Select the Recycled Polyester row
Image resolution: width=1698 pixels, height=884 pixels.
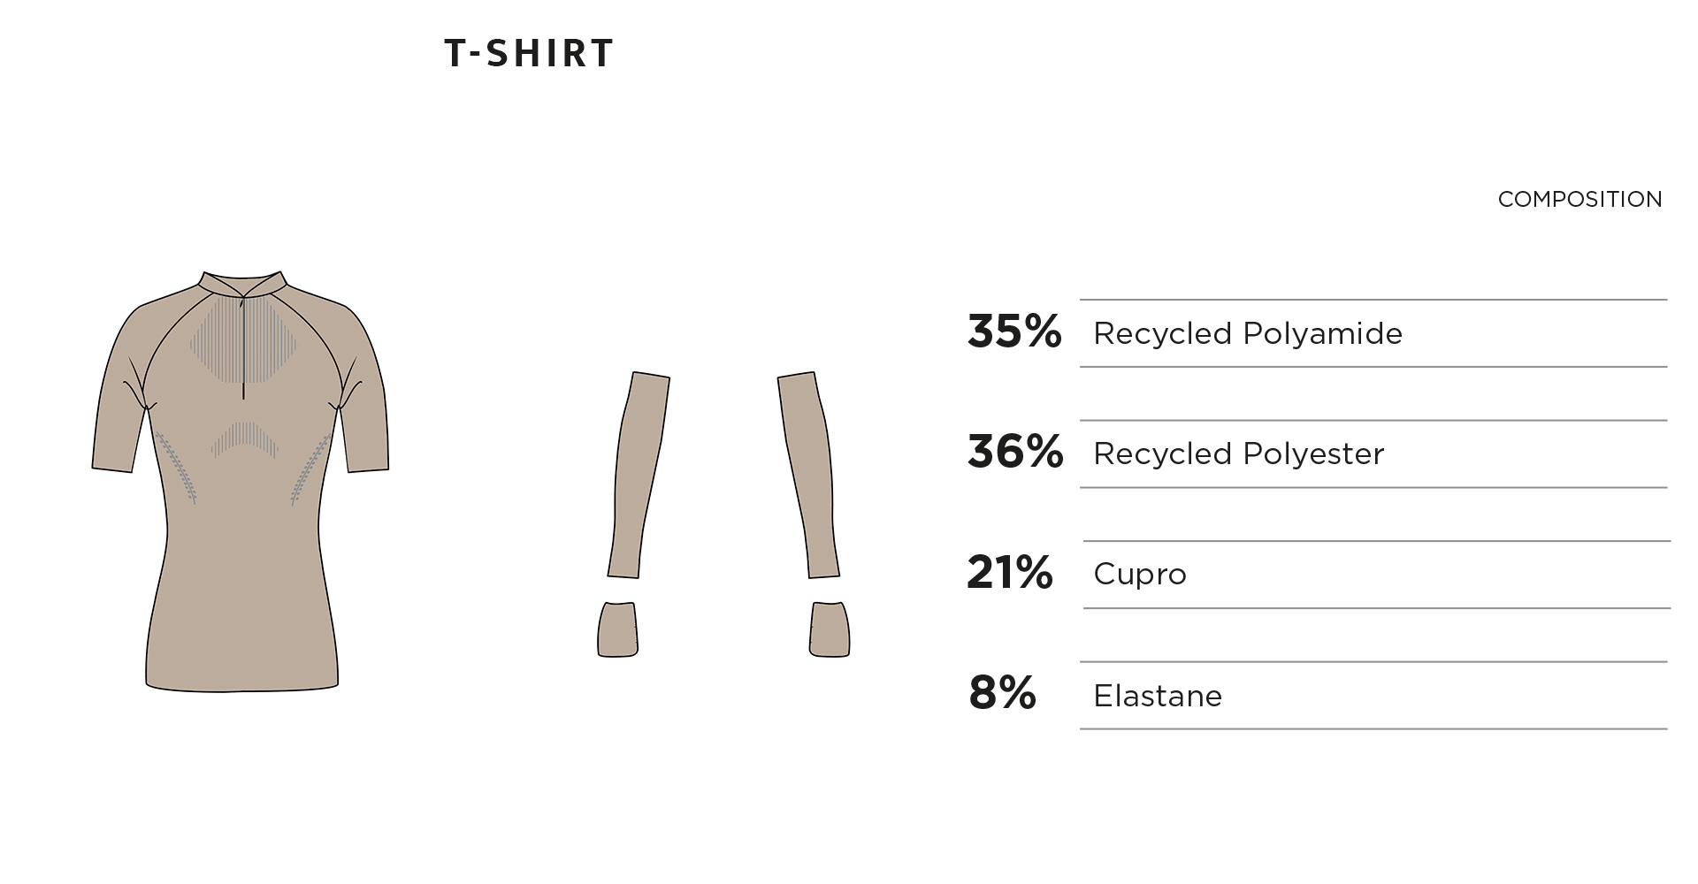click(1238, 454)
